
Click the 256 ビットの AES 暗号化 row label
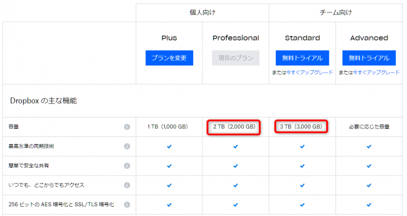[x=61, y=205]
